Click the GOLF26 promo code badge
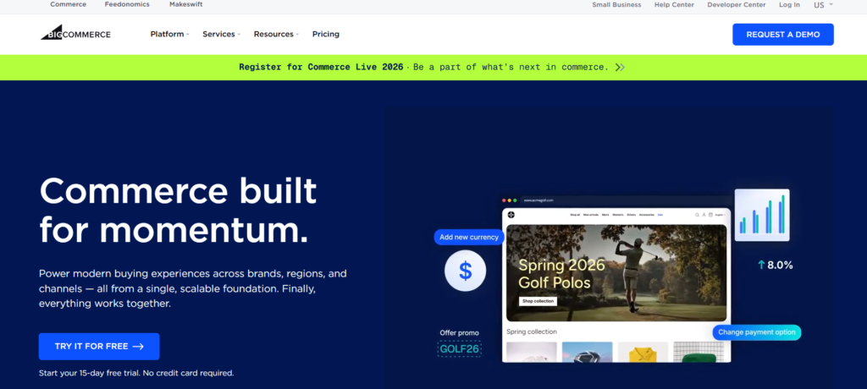867x389 pixels. click(459, 348)
